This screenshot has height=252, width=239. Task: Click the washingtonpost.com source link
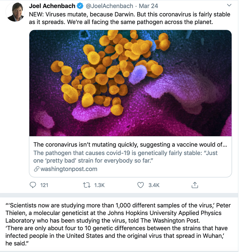point(69,169)
